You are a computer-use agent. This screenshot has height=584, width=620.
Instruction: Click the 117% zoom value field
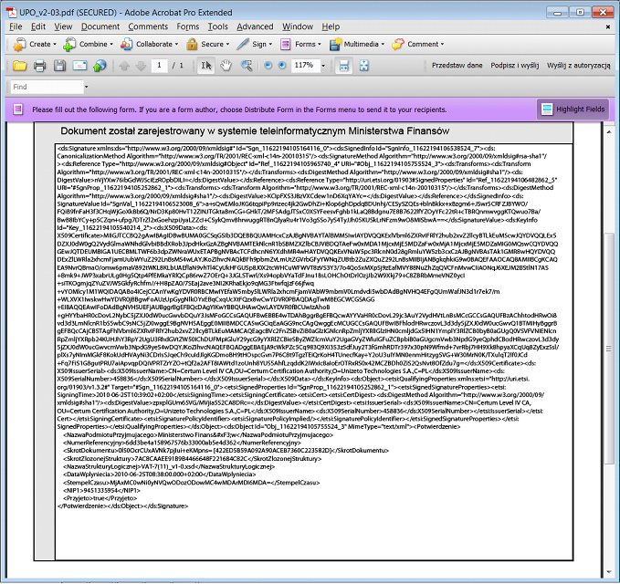(305, 65)
